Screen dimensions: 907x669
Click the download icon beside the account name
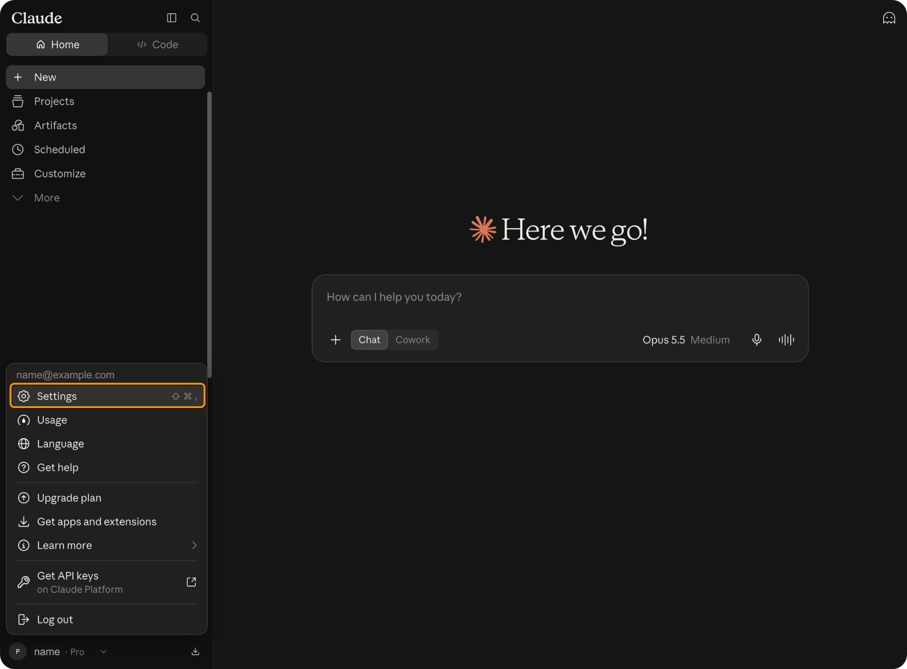[x=195, y=652]
